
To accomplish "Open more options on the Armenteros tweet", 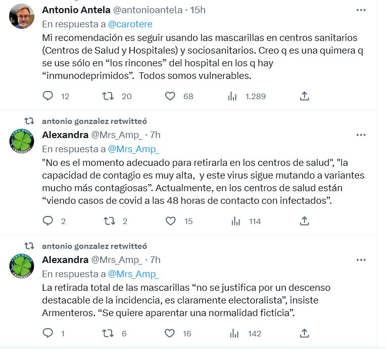I will point(361,260).
